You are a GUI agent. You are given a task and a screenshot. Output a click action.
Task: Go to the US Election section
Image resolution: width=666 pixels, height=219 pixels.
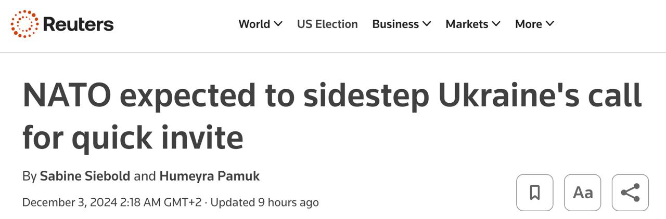[x=327, y=24]
